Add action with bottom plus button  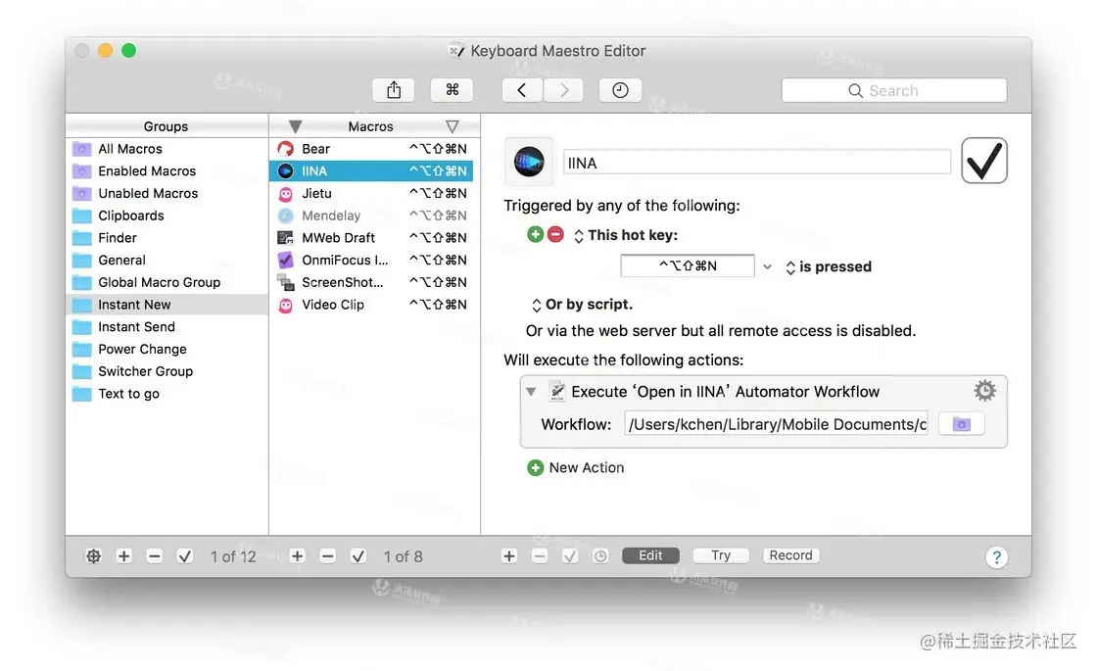coord(509,556)
